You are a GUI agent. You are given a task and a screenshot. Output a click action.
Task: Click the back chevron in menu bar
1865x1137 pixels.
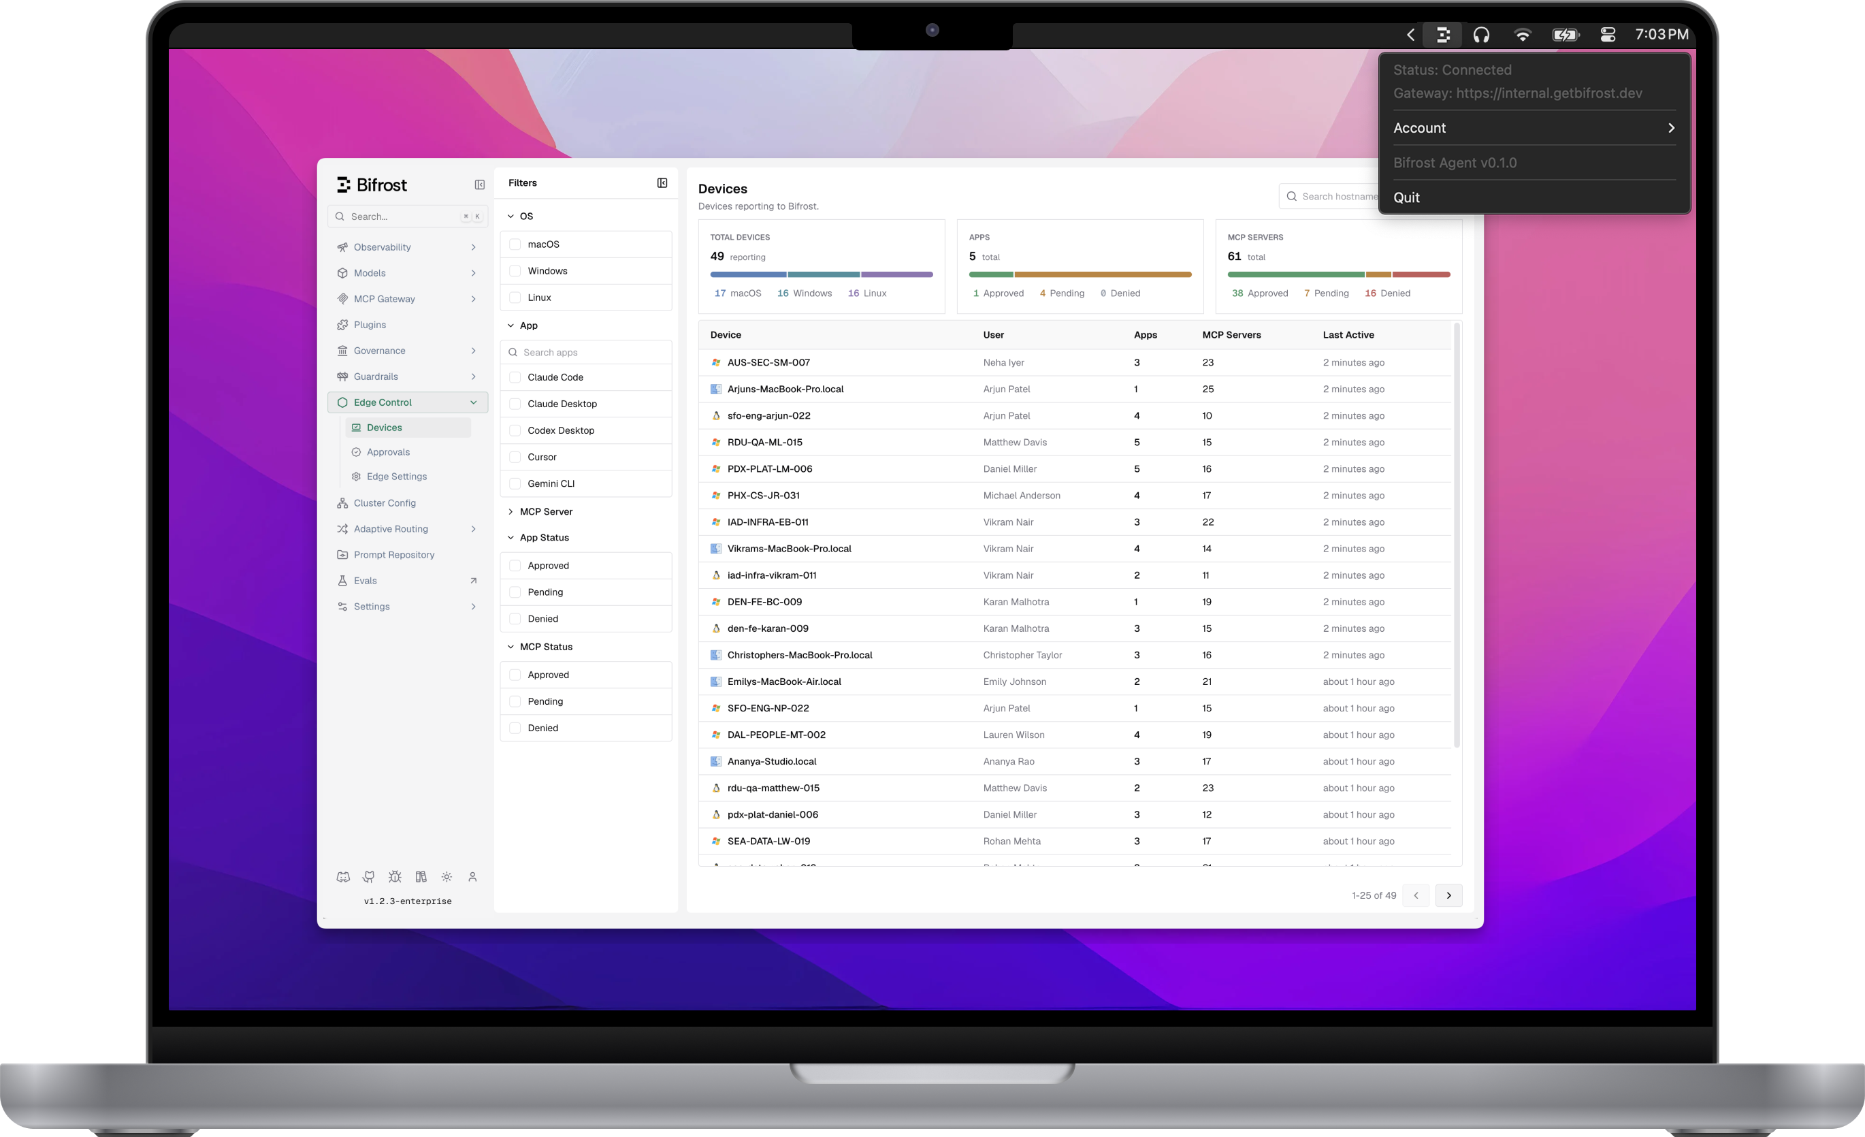point(1410,35)
